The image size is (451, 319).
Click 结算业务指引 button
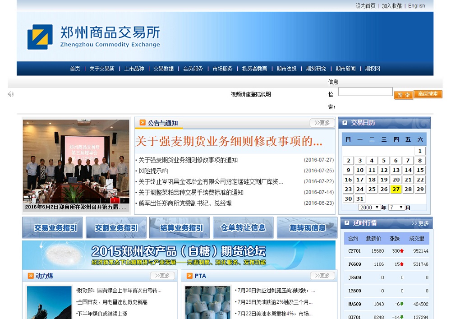click(180, 228)
